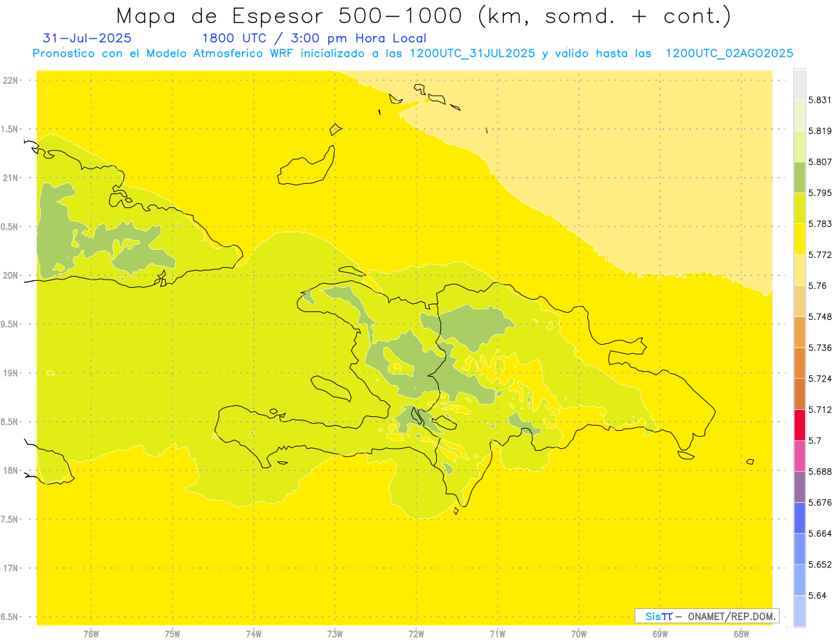Click the '74W' longitude axis label
Screen dimensions: 832x643
tap(254, 635)
